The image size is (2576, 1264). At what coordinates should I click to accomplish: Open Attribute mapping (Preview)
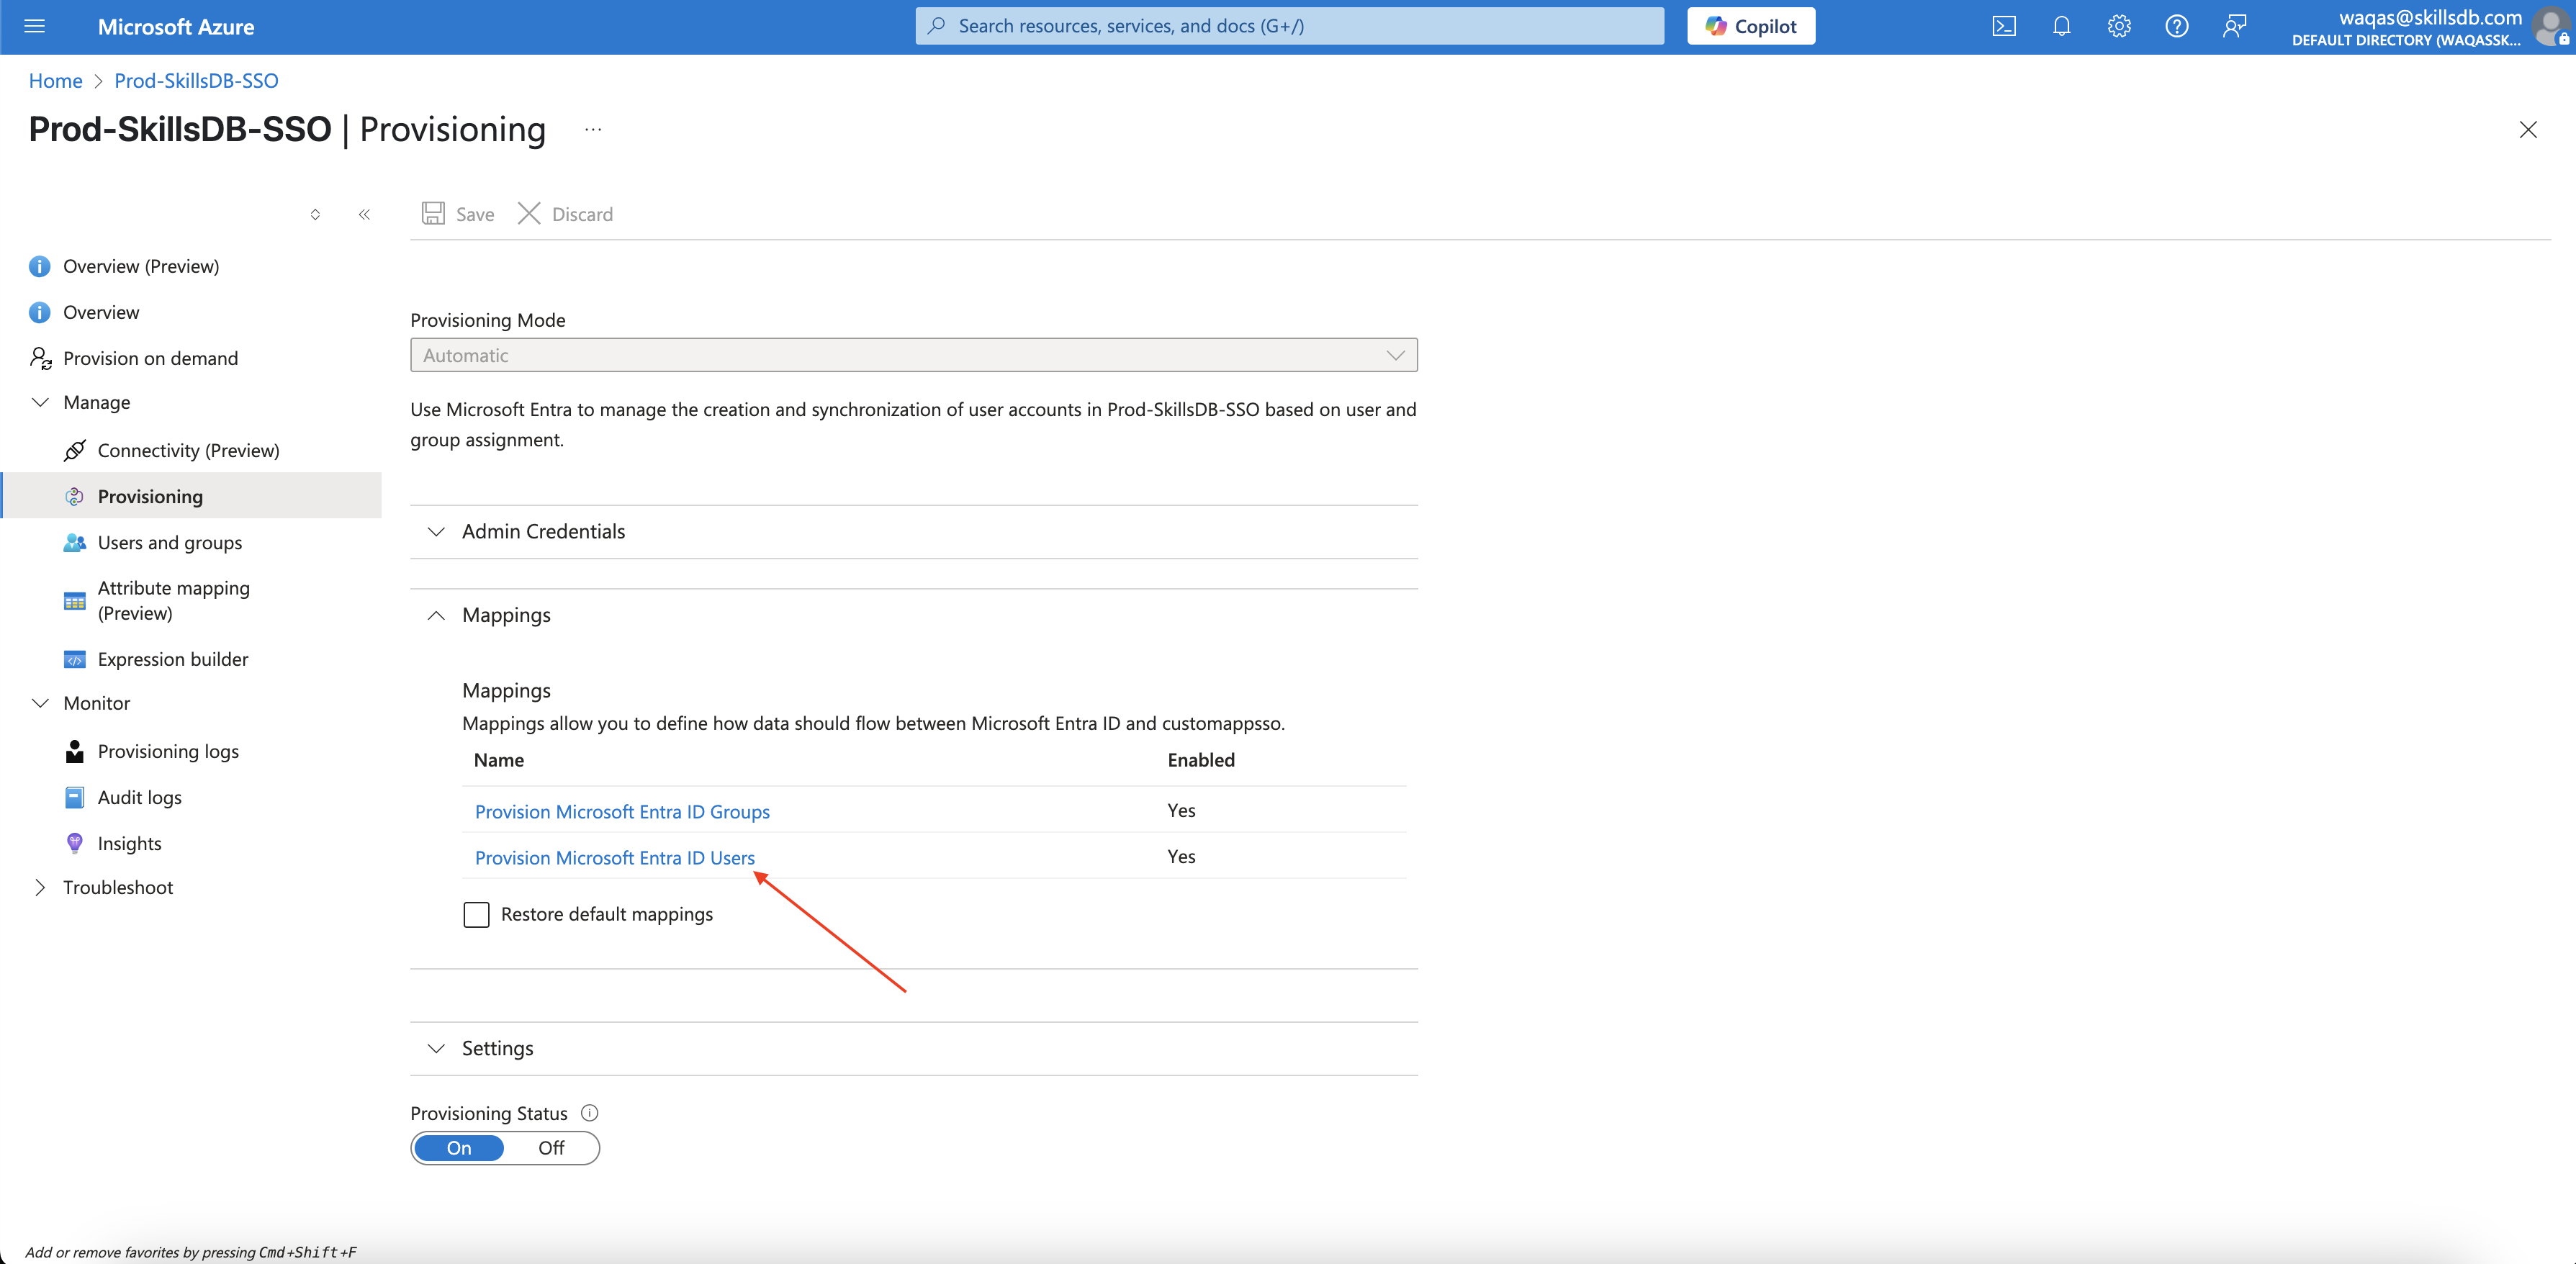174,600
